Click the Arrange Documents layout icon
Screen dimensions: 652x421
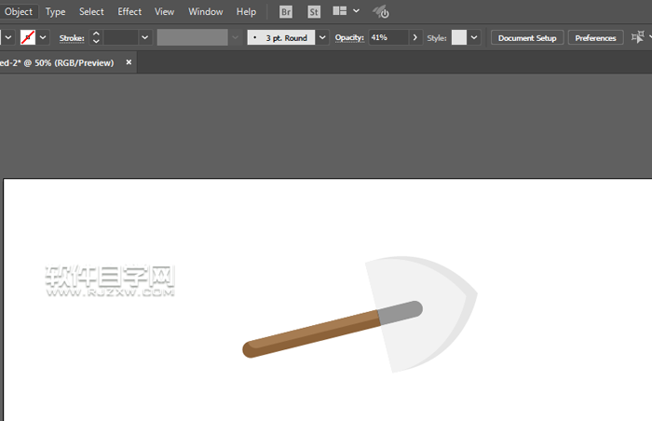(x=340, y=12)
